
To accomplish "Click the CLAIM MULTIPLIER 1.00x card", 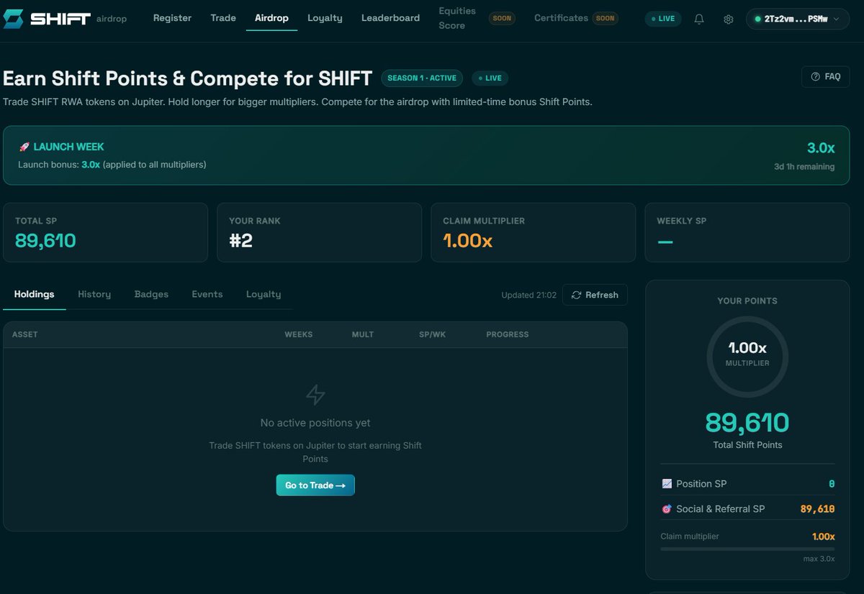I will [x=533, y=232].
